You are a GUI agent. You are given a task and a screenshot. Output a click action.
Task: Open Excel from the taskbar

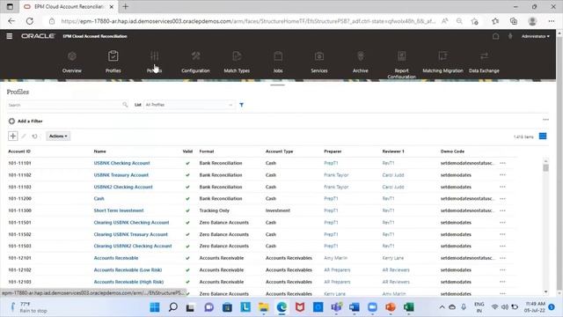[x=408, y=307]
